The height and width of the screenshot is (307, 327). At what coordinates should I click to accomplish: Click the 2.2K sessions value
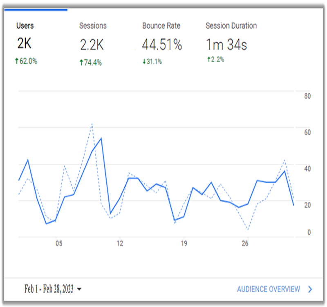point(92,45)
